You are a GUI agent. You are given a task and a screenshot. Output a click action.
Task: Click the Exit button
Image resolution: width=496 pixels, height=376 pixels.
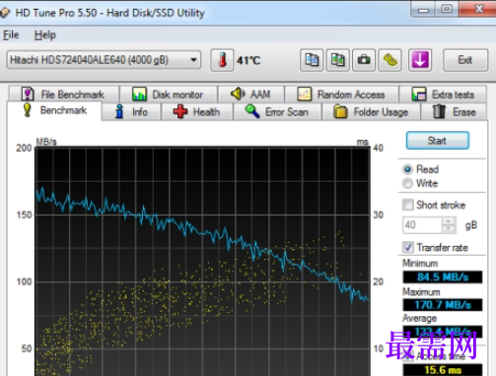pos(465,60)
